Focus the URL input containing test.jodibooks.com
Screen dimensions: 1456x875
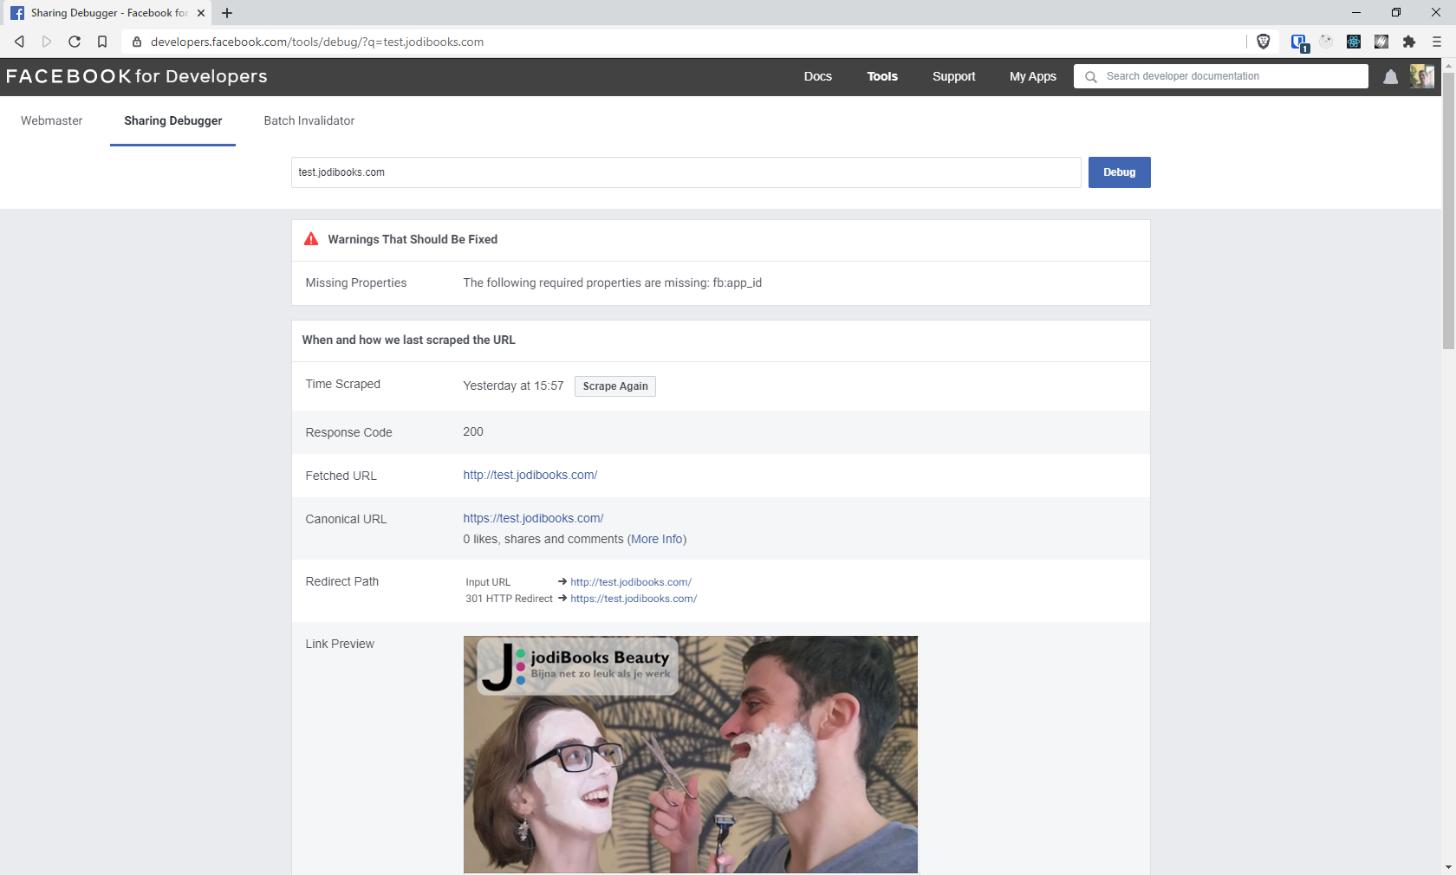click(686, 172)
